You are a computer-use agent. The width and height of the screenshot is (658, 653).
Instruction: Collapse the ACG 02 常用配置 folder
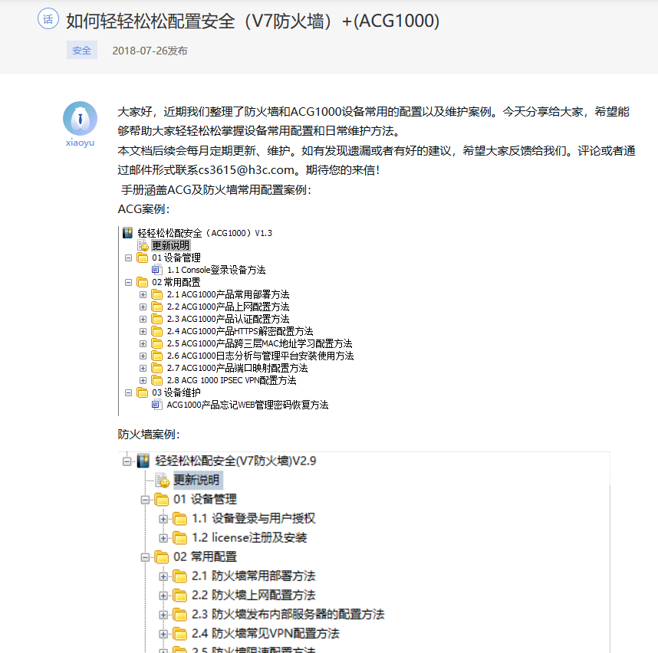tap(128, 283)
